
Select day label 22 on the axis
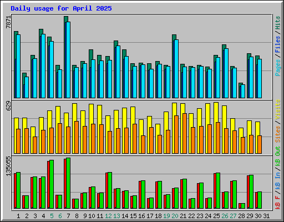(x=191, y=216)
